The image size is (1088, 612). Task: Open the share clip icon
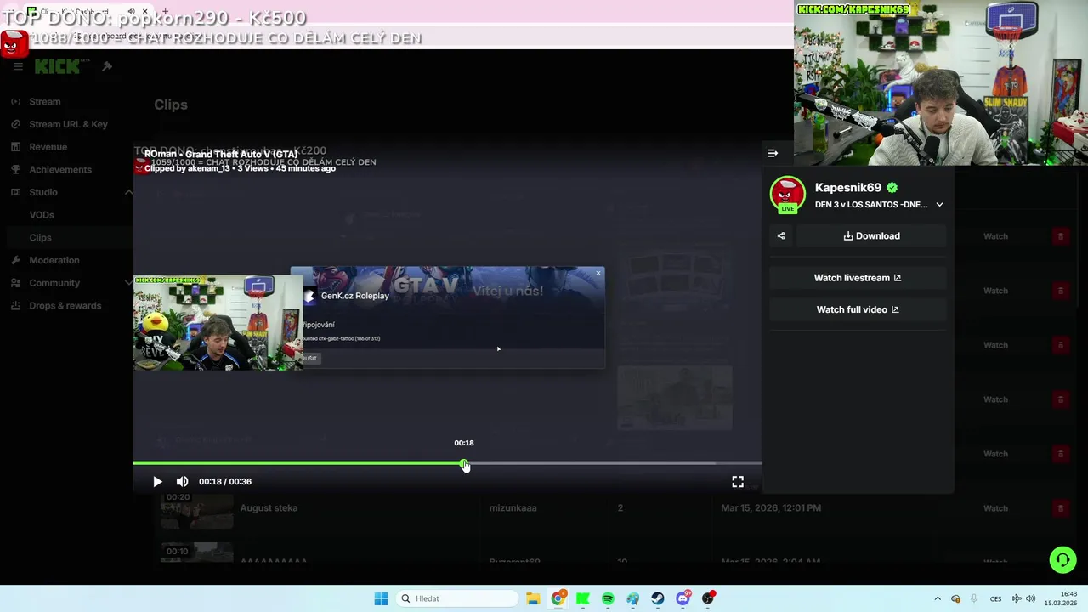781,236
